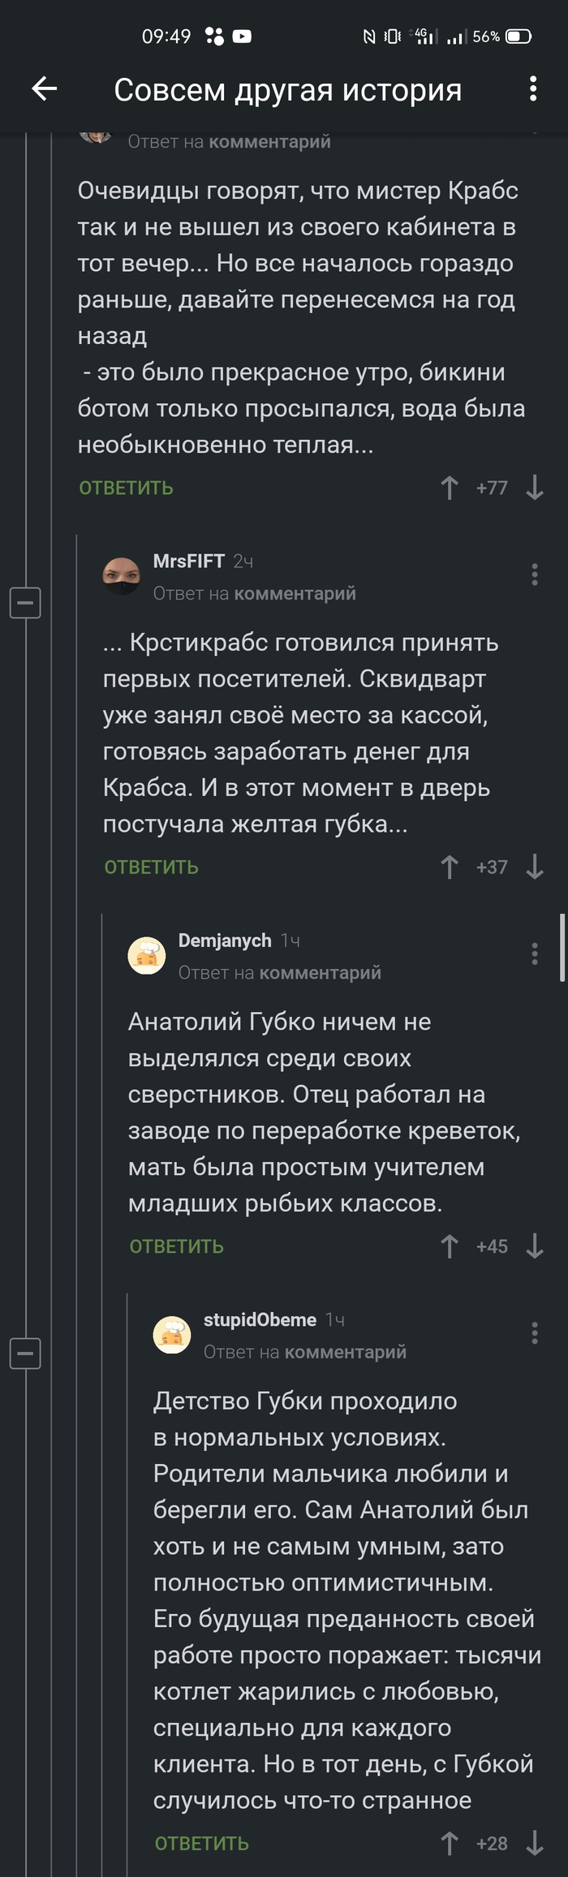Open MrsFIFT's profile via username

[189, 561]
